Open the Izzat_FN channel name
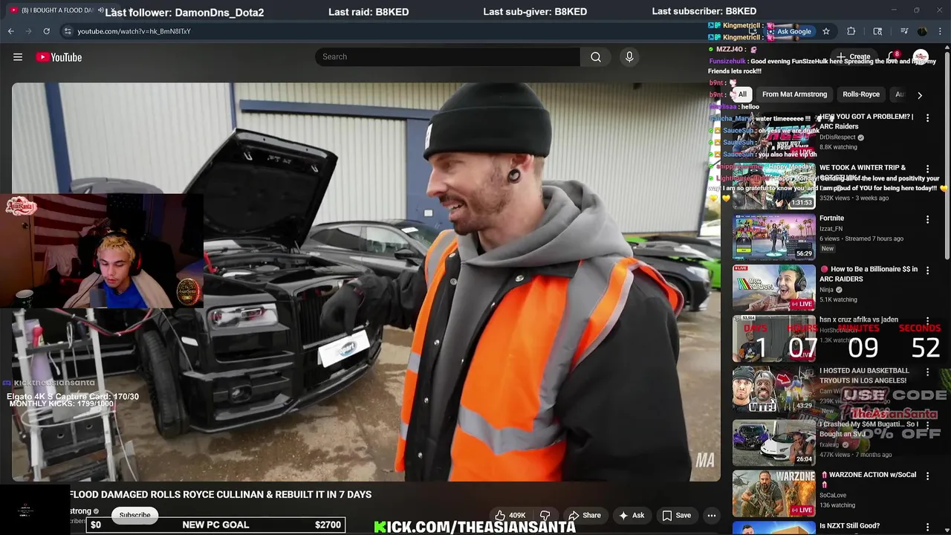 tap(831, 229)
